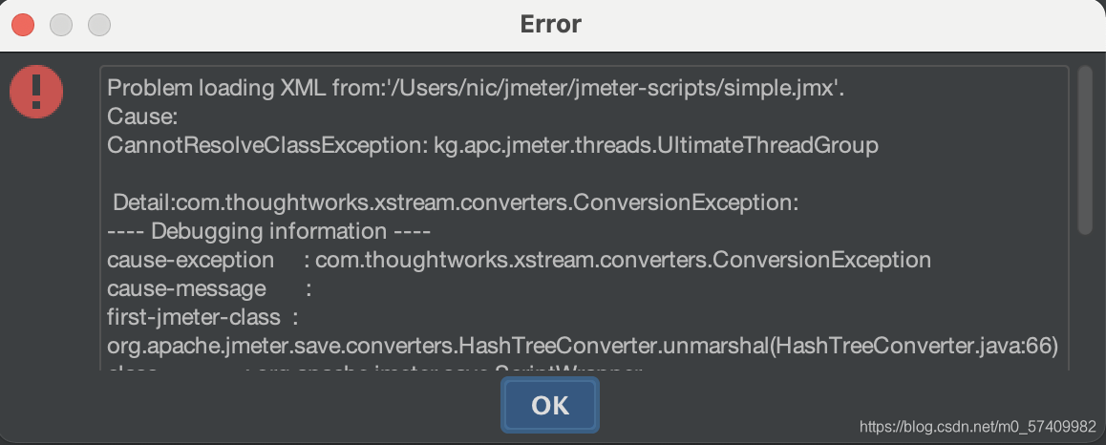Click kg.apc.jmeter.threads.UltimateThreadGroup class name
The height and width of the screenshot is (445, 1106).
[656, 145]
